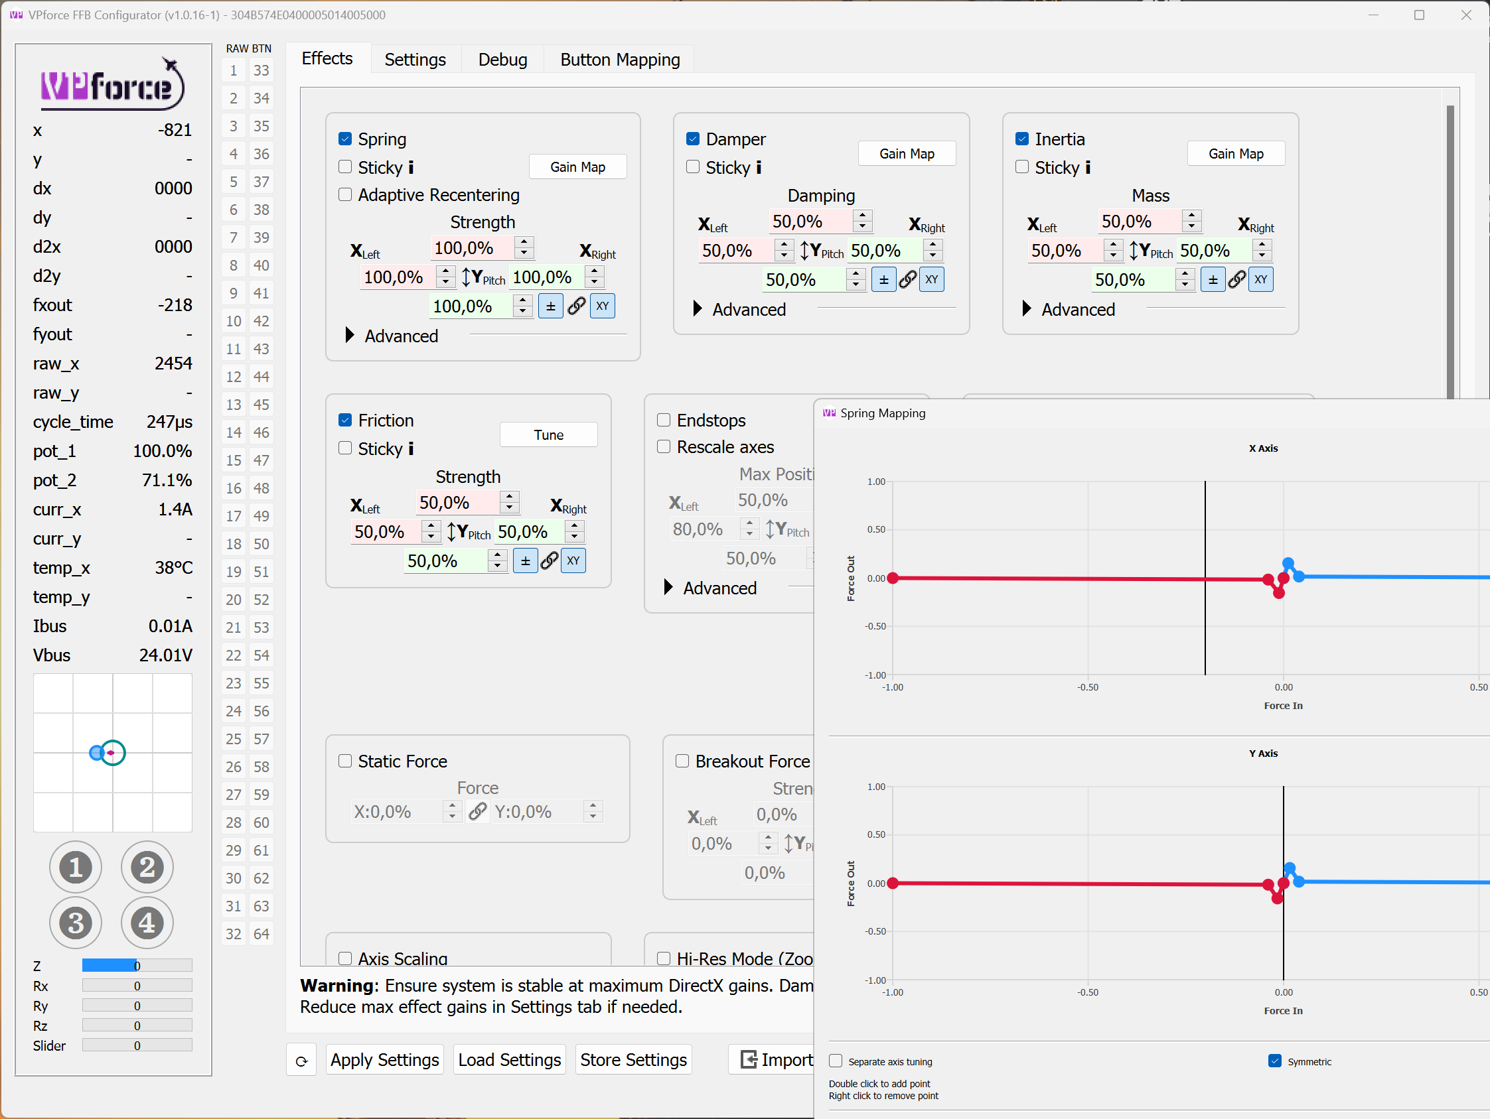1490x1119 pixels.
Task: Click Friction XY mode button
Action: [573, 560]
